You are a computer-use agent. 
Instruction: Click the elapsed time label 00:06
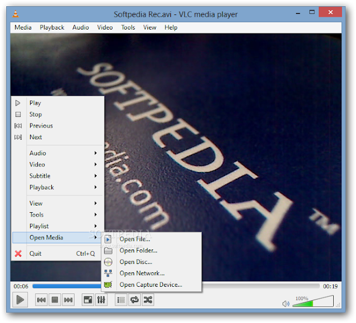coord(21,286)
